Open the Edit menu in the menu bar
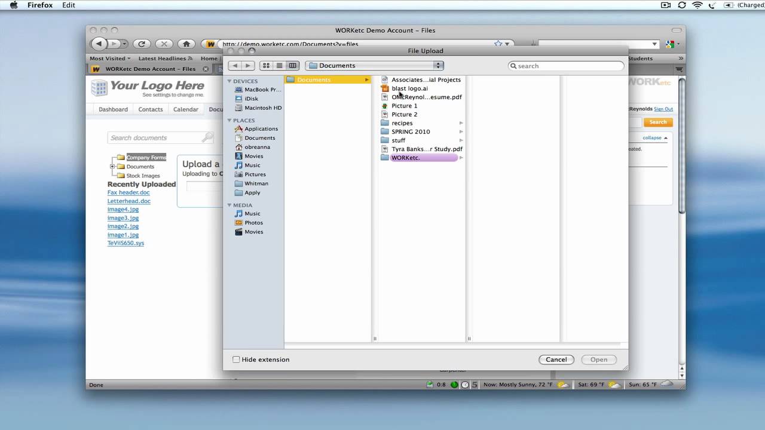Screen dimensions: 765x430 (x=69, y=5)
